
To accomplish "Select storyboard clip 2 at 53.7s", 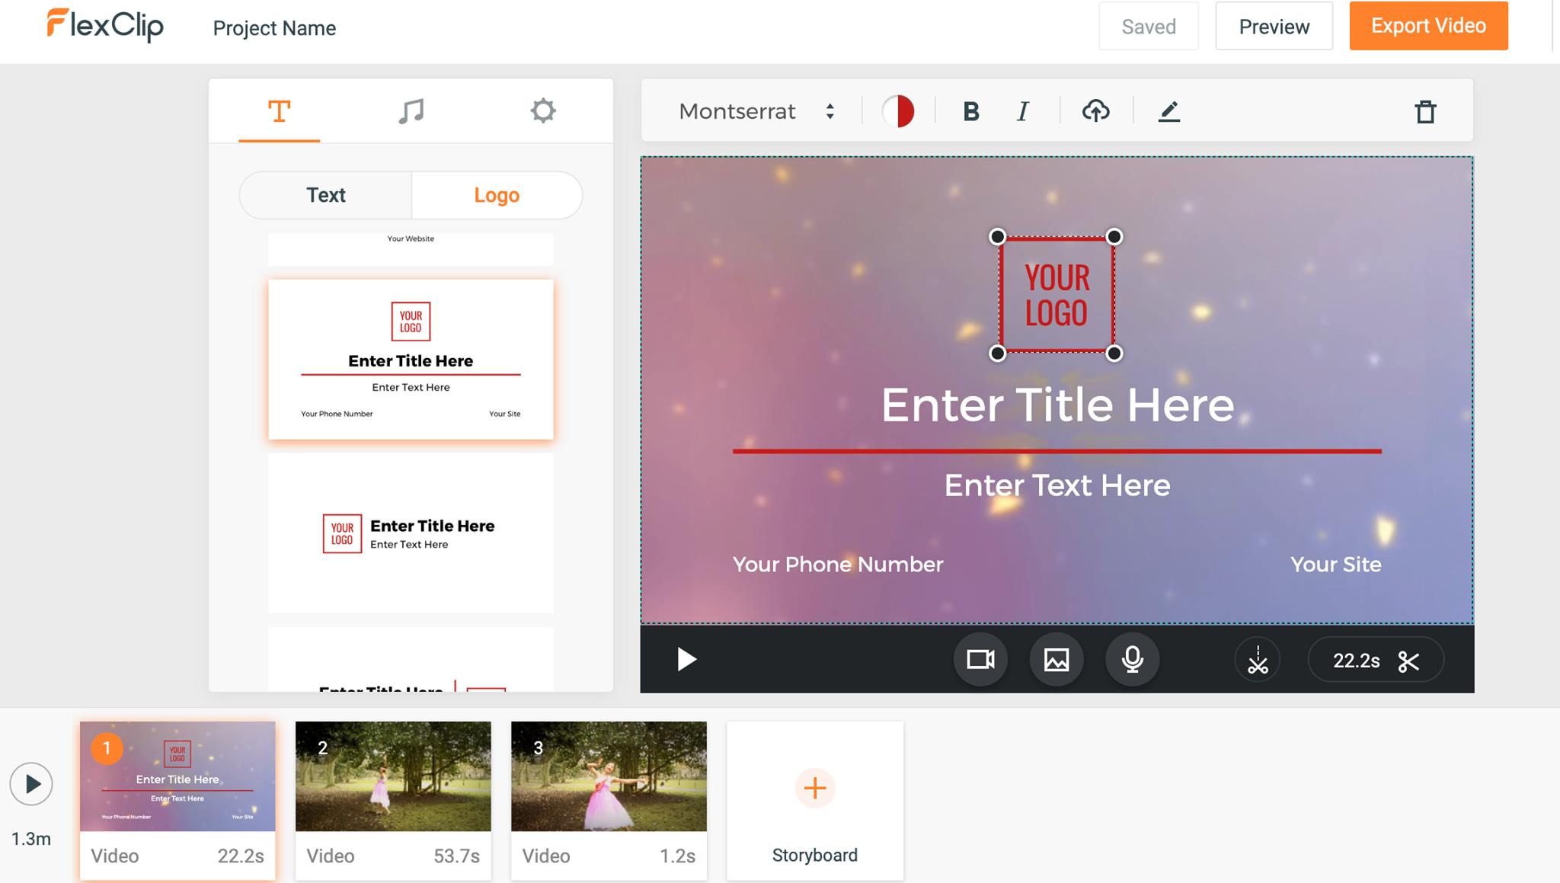I will click(393, 800).
